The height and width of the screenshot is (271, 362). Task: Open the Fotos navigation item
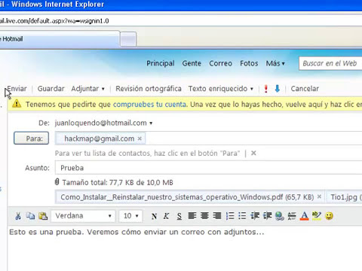(x=249, y=63)
